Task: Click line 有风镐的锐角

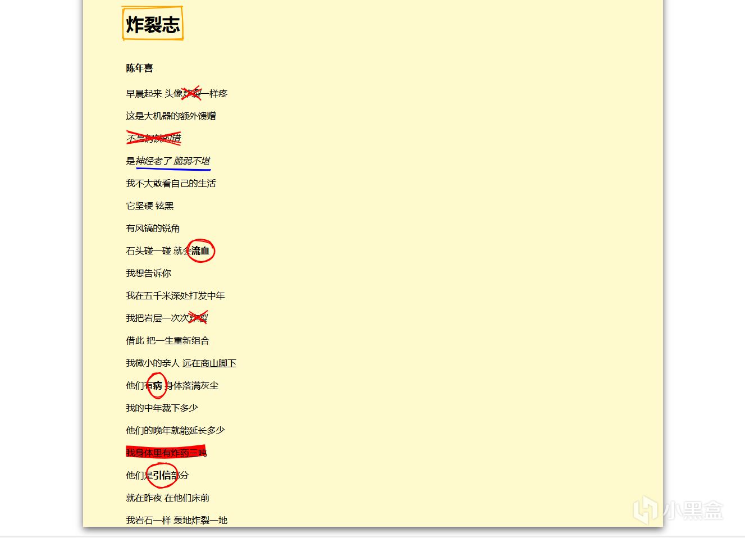Action: coord(153,228)
